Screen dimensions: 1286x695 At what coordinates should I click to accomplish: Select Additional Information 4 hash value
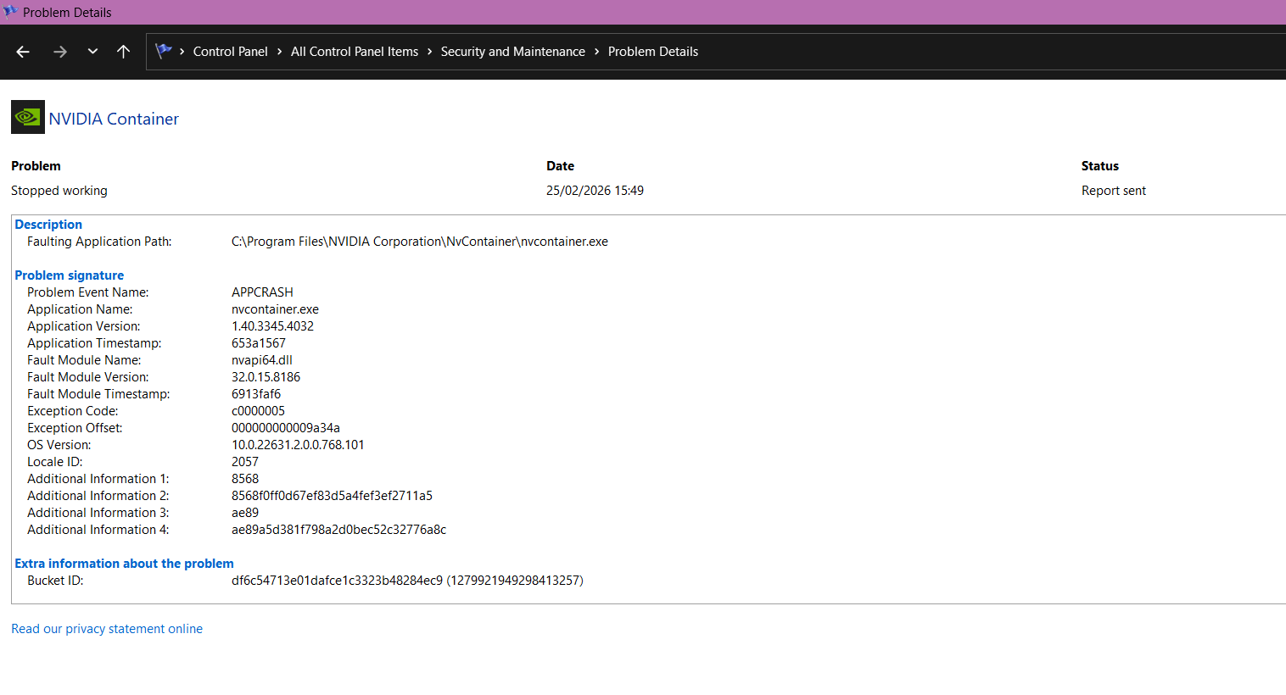pos(338,530)
